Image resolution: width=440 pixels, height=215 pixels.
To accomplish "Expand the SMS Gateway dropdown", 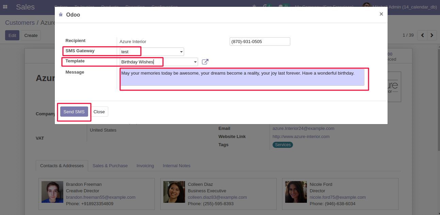I will click(181, 52).
